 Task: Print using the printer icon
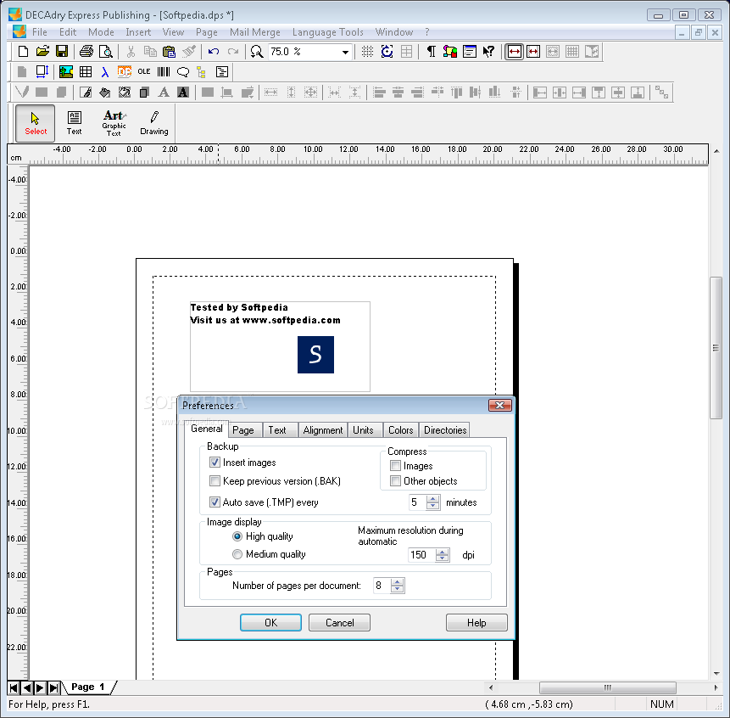coord(86,51)
